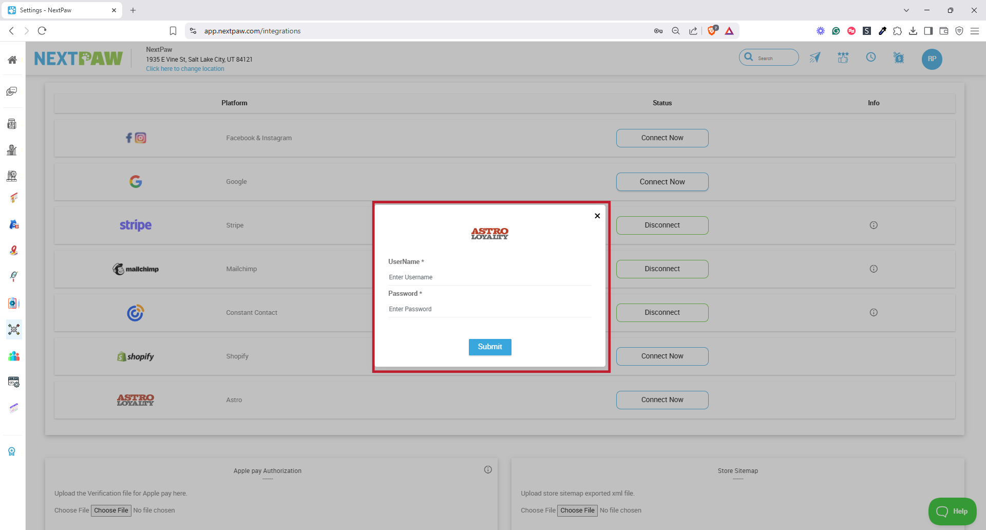Image resolution: width=986 pixels, height=530 pixels.
Task: Open the code settings window sidebar icon
Action: pos(14,382)
